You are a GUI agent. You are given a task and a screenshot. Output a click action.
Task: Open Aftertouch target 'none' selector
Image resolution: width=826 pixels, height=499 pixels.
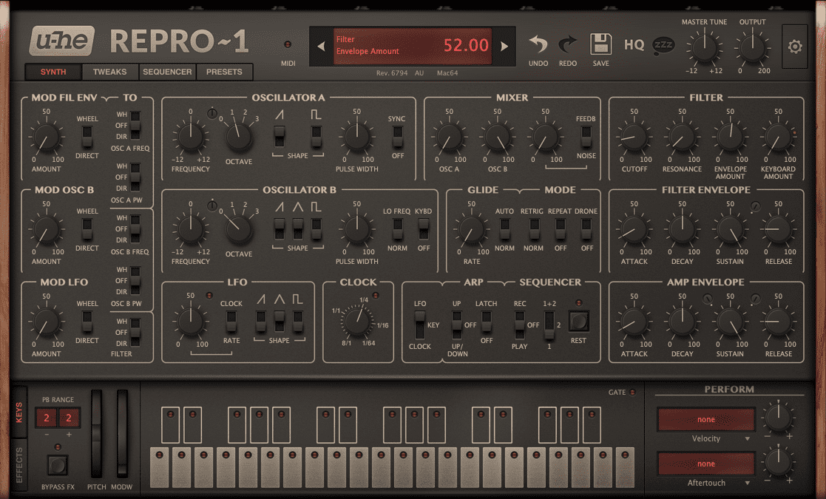click(706, 464)
